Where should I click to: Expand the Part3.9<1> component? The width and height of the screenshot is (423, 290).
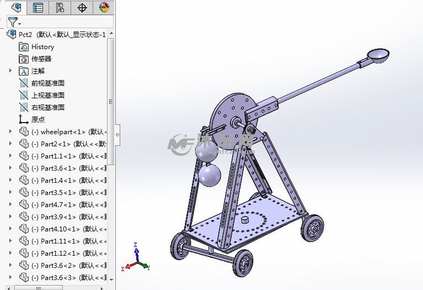(x=10, y=217)
